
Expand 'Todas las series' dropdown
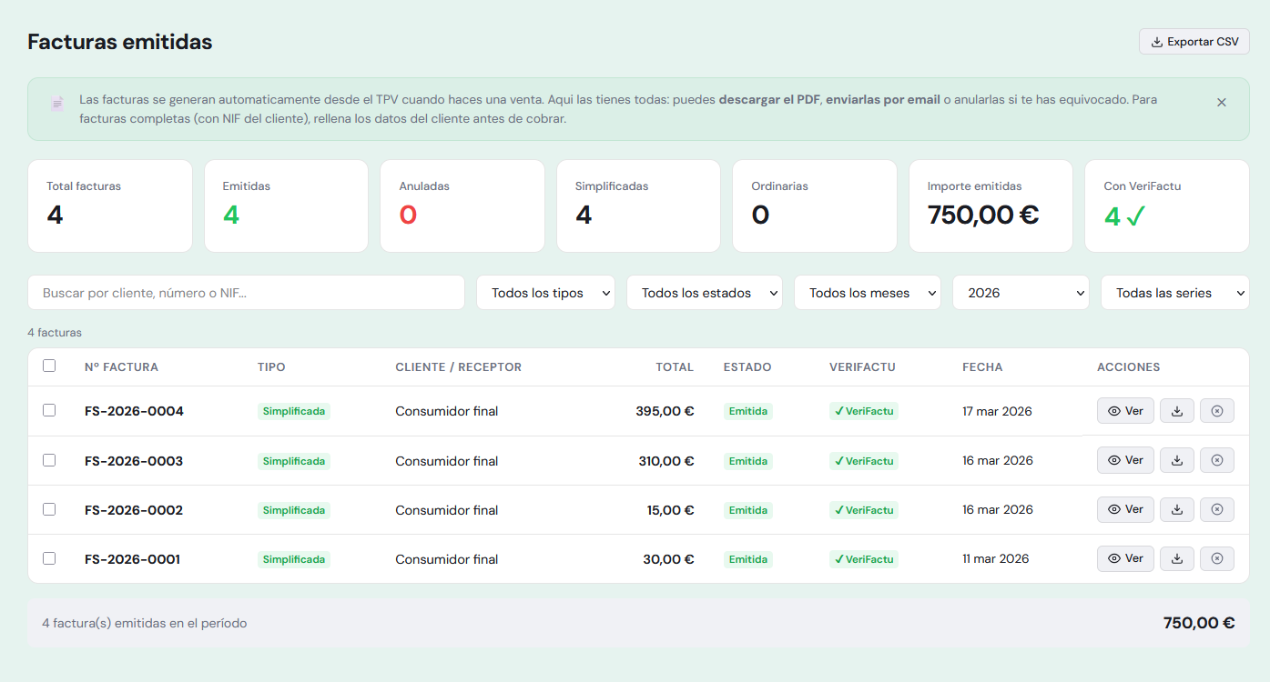coord(1174,293)
